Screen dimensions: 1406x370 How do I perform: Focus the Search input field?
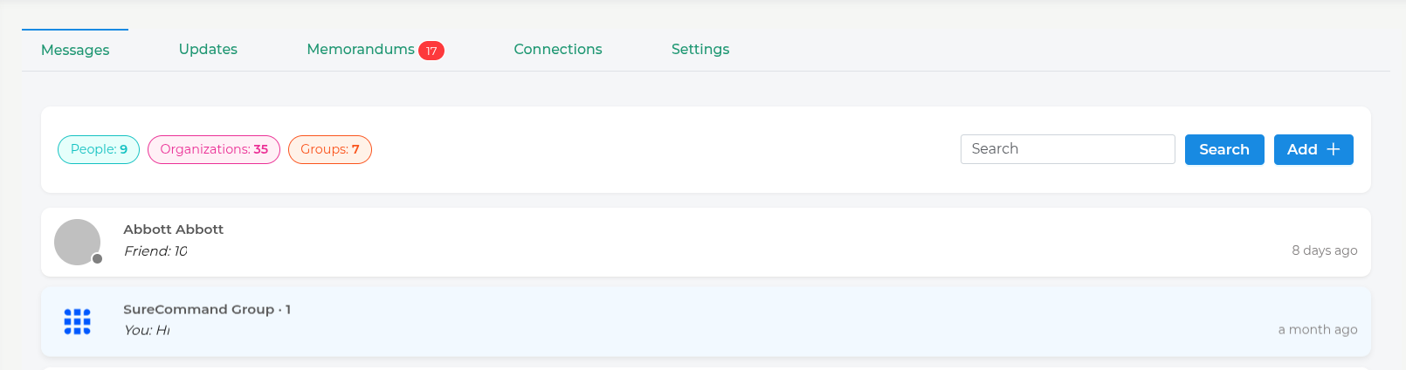click(1067, 149)
